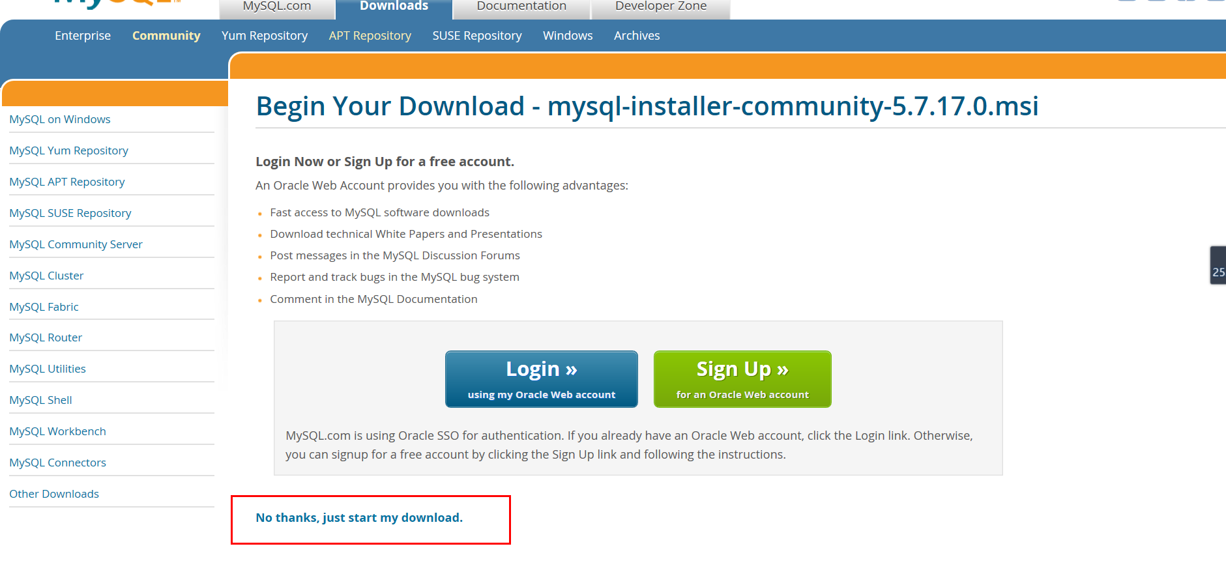
Task: Open the Enterprise submenu item
Action: [x=83, y=36]
